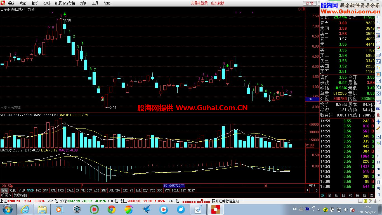Switch to 5-minute period
382x215 pixels.
tap(378, 156)
